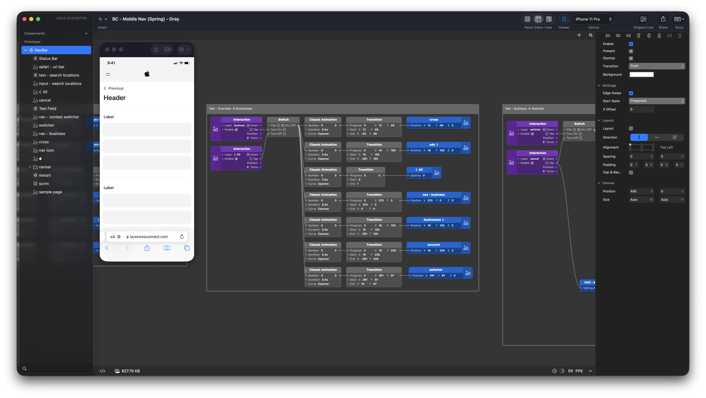The image size is (706, 398).
Task: Select the switcher layer in list
Action: 47,125
